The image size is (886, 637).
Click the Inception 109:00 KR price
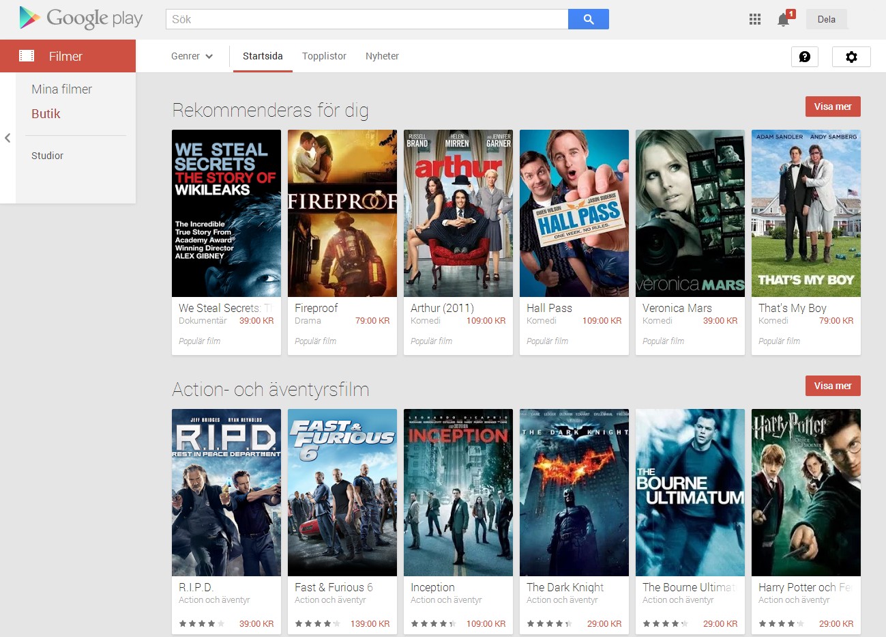486,623
